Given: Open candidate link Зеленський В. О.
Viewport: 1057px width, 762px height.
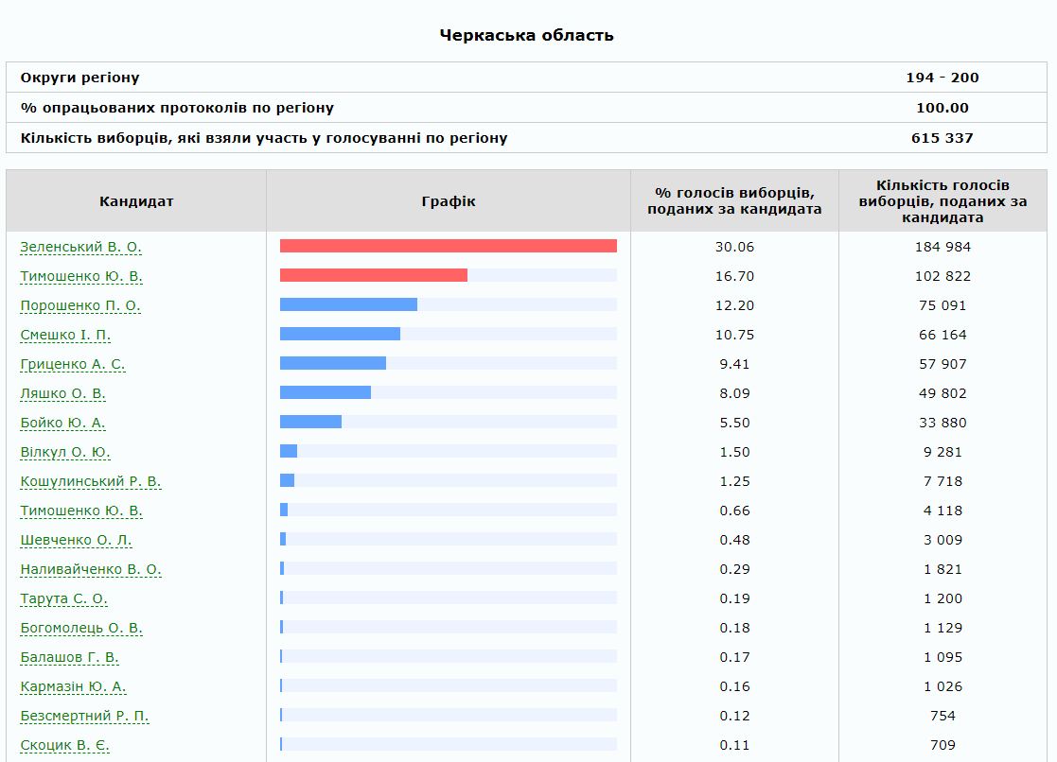Looking at the screenshot, I should tap(80, 247).
